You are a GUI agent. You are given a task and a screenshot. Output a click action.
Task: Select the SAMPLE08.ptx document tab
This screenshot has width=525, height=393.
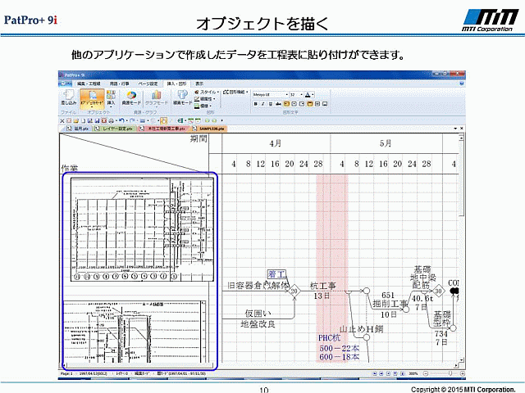tap(209, 129)
